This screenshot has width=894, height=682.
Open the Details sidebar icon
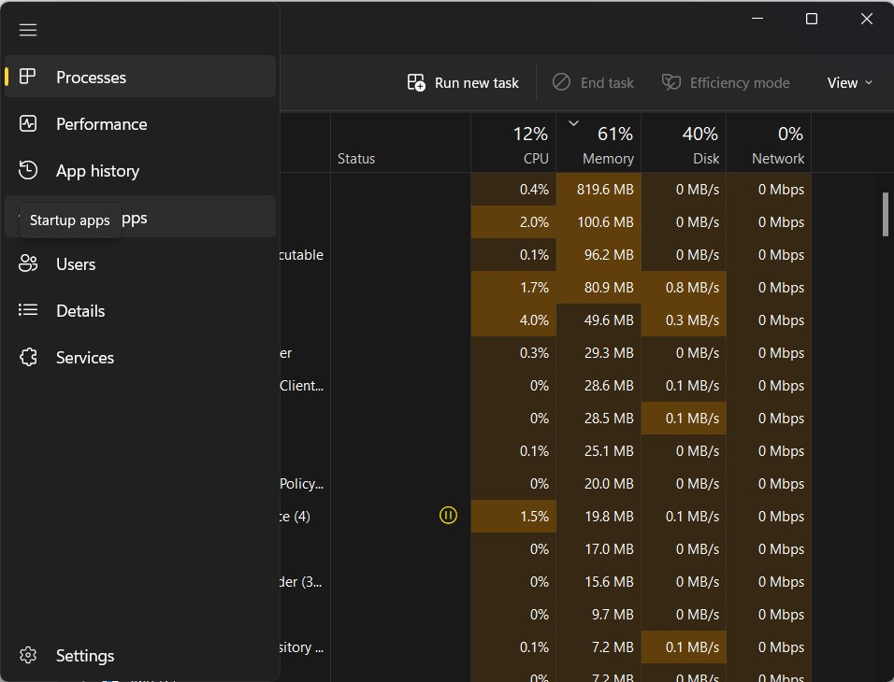(28, 310)
